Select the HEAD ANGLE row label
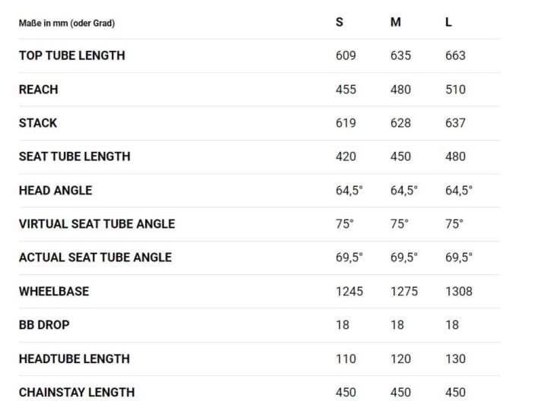 55,191
